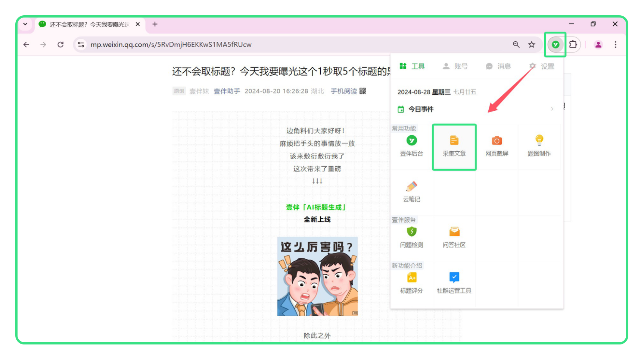Viewport: 644px width, 359px height.
Task: Click the line 这次带来了重磅
Action: point(317,169)
